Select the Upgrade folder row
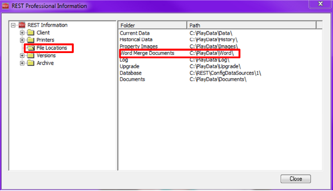The width and height of the screenshot is (333, 191). coord(220,66)
